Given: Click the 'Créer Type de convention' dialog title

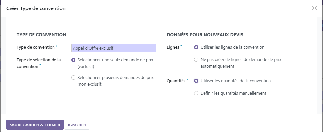Looking at the screenshot, I should pos(36,8).
